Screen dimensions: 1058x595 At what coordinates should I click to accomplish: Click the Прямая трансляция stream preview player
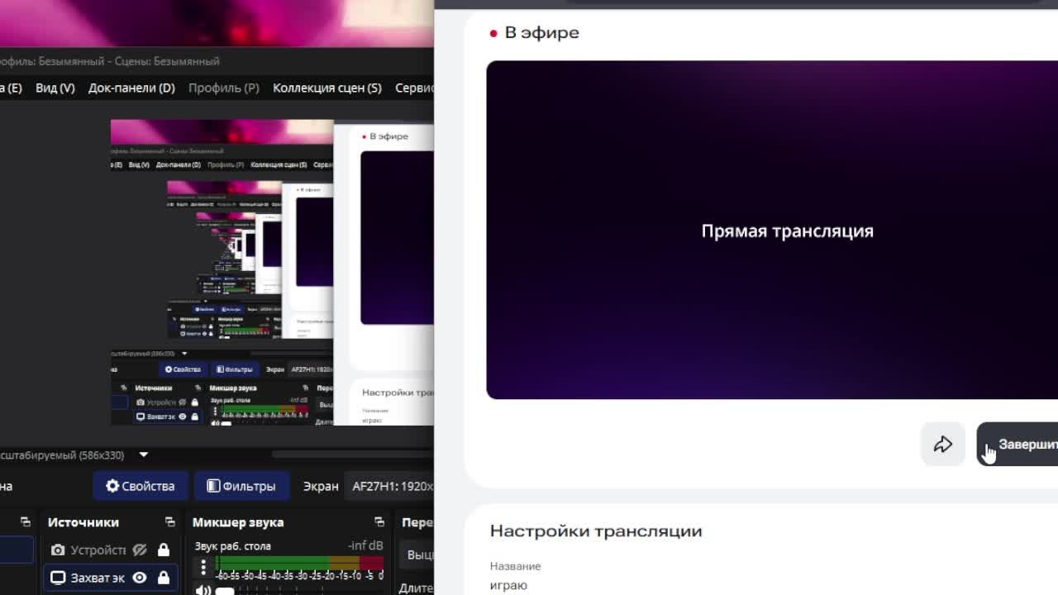click(x=772, y=230)
